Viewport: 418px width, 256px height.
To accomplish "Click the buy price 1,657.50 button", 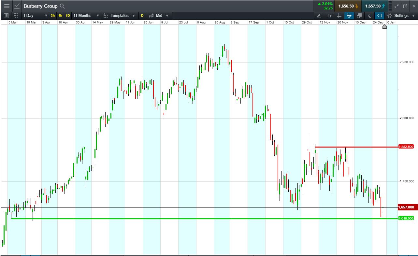I will tap(375, 6).
